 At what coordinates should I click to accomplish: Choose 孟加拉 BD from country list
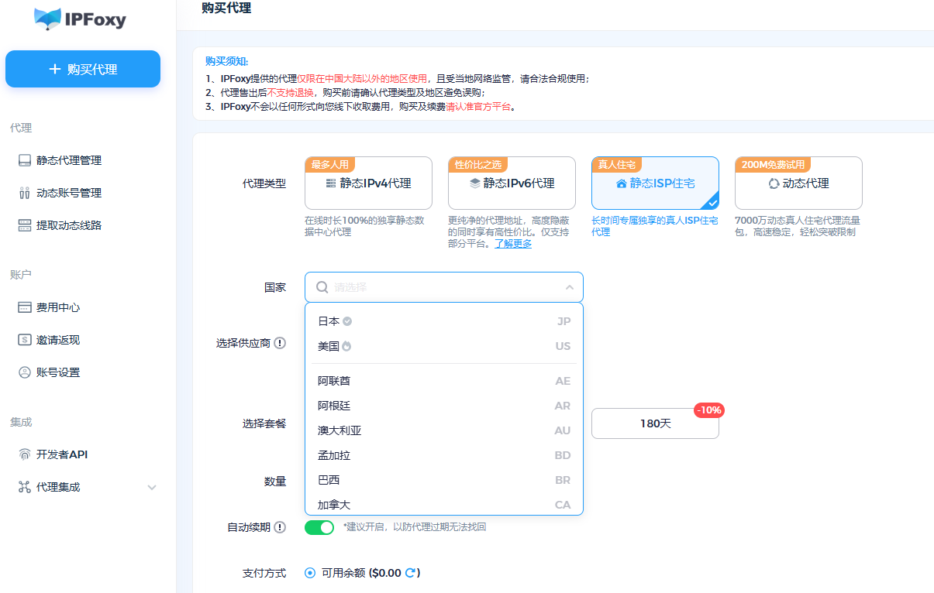pyautogui.click(x=444, y=455)
